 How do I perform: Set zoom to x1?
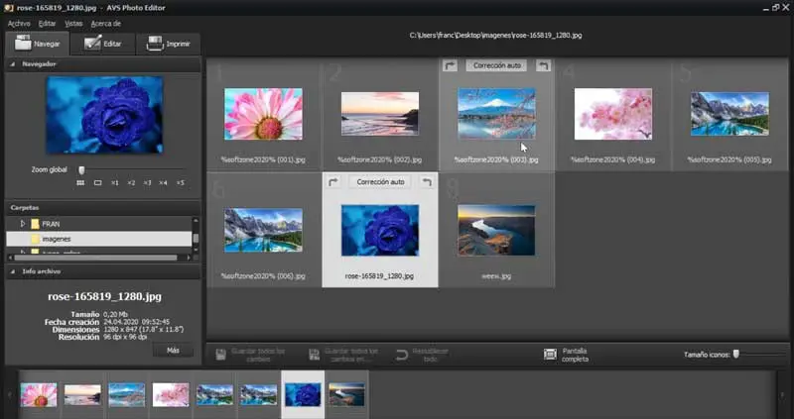coord(114,183)
